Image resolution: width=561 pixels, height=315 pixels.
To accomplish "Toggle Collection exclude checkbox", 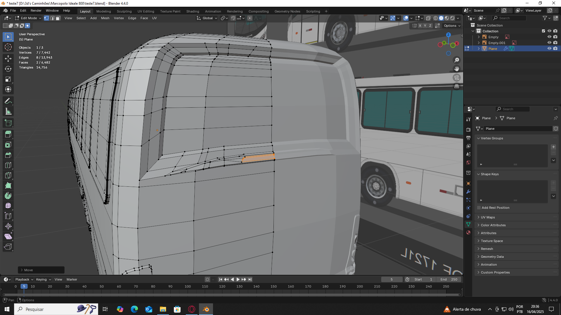I will pyautogui.click(x=543, y=31).
